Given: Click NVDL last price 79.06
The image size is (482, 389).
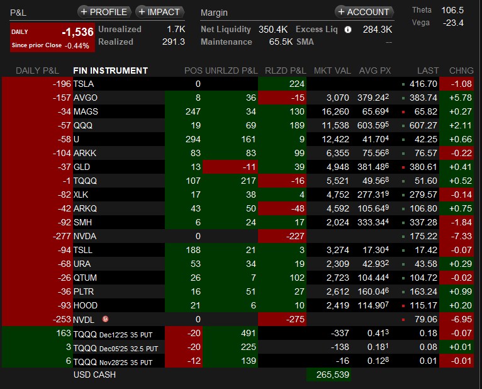Looking at the screenshot, I should (426, 319).
